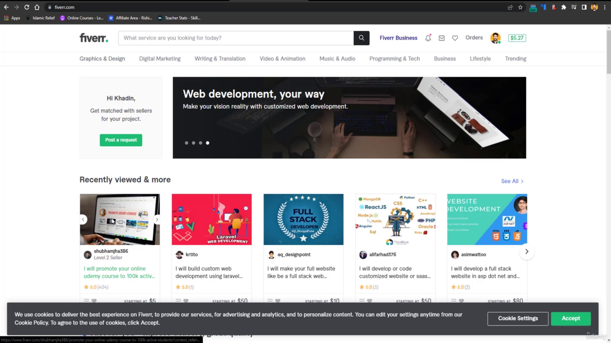Go to Orders
The width and height of the screenshot is (611, 343).
[x=474, y=38]
